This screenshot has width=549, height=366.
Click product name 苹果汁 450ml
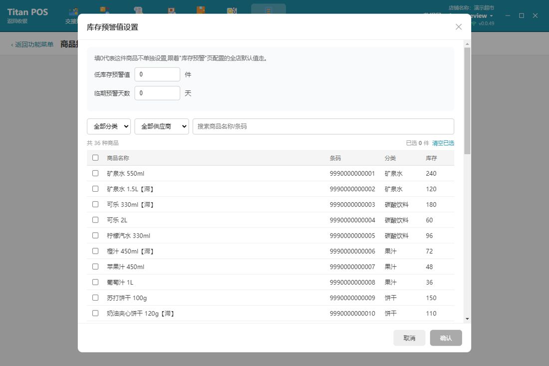click(x=125, y=267)
